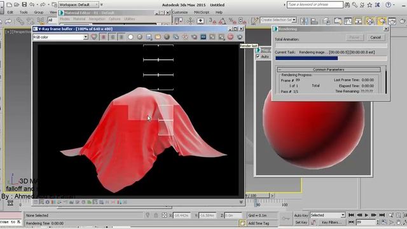Toggle percent snap icon

pos(232,21)
